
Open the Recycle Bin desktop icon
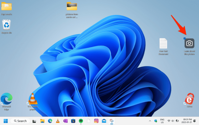tap(6, 25)
